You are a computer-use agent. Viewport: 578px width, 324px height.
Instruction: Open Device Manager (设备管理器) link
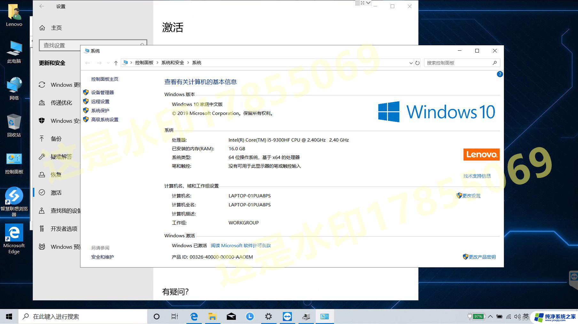coord(102,92)
